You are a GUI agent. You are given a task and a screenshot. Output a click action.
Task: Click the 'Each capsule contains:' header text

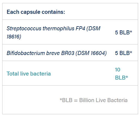(36, 12)
